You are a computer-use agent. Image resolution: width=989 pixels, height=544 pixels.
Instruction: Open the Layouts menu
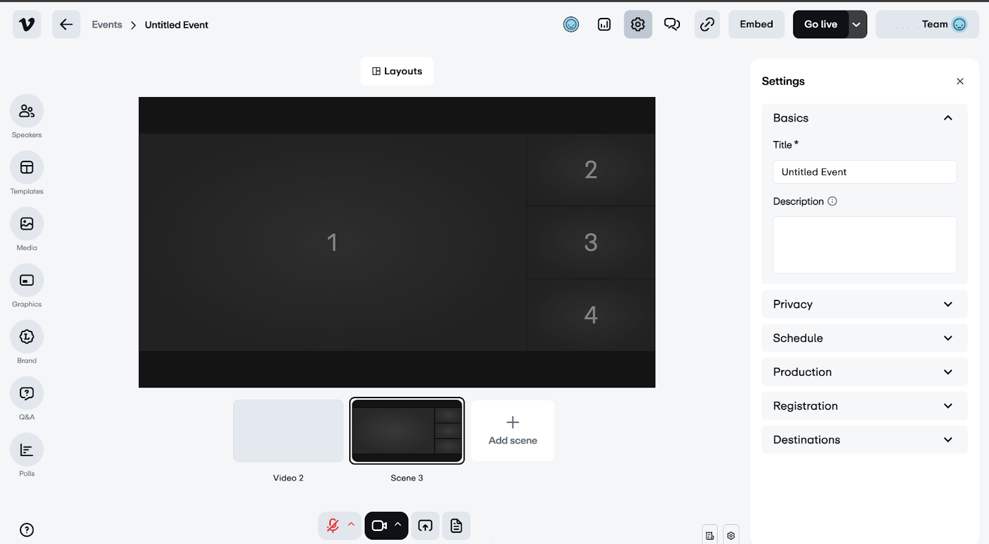[x=397, y=71]
